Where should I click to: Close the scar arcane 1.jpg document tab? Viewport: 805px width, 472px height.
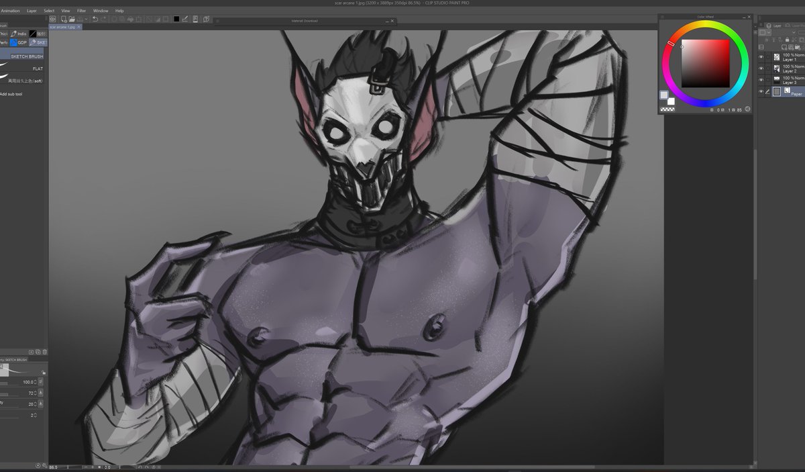[78, 27]
